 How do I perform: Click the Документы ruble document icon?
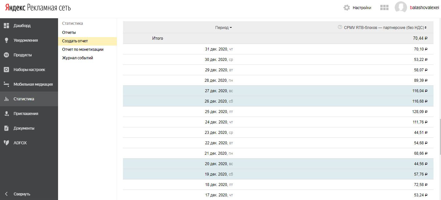point(6,128)
